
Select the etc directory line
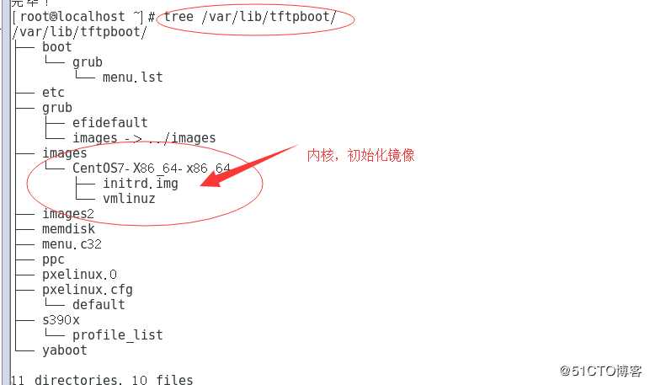[x=53, y=93]
